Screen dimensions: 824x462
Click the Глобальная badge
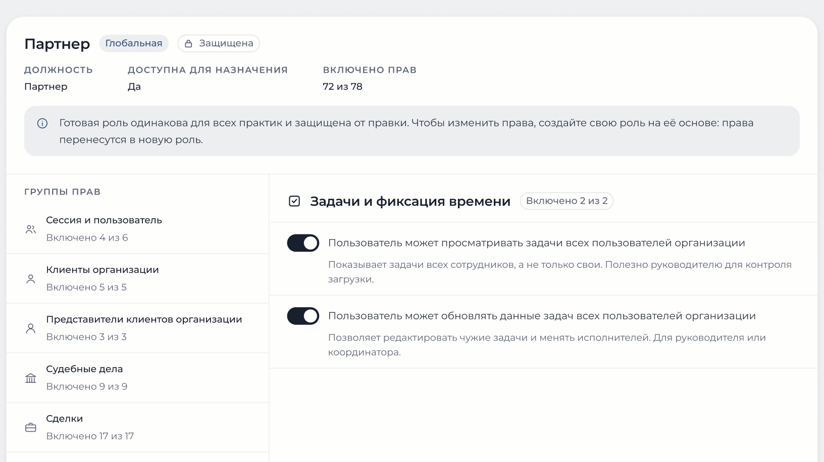pyautogui.click(x=134, y=43)
